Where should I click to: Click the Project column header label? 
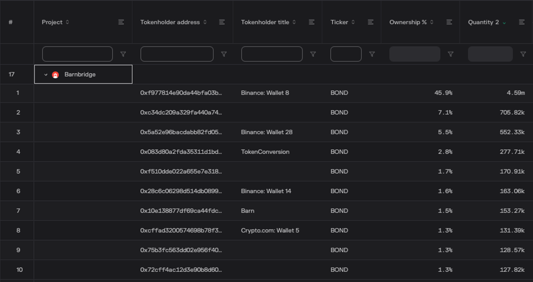(x=52, y=22)
